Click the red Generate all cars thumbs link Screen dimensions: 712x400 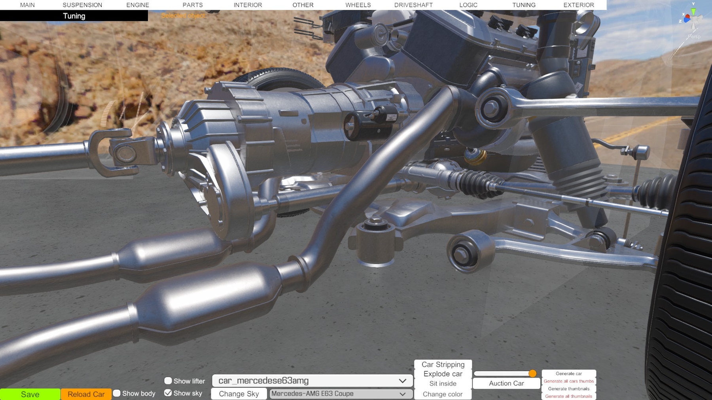click(568, 381)
